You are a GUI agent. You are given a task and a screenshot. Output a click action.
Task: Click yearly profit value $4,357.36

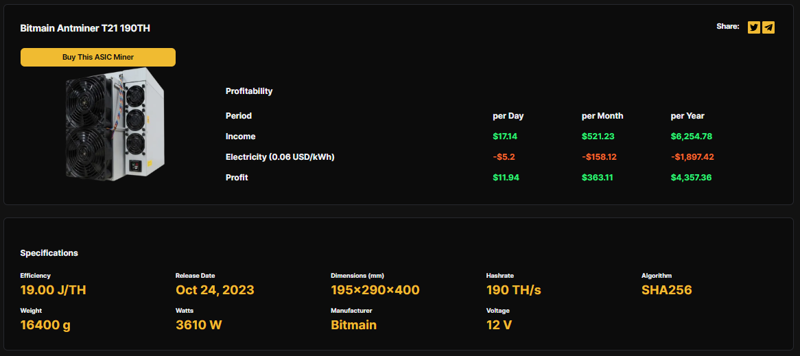click(692, 178)
